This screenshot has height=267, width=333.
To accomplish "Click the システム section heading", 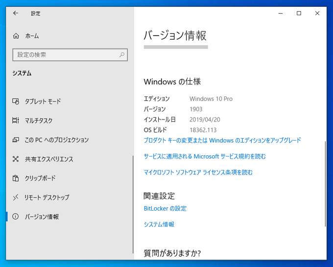I will click(x=22, y=73).
